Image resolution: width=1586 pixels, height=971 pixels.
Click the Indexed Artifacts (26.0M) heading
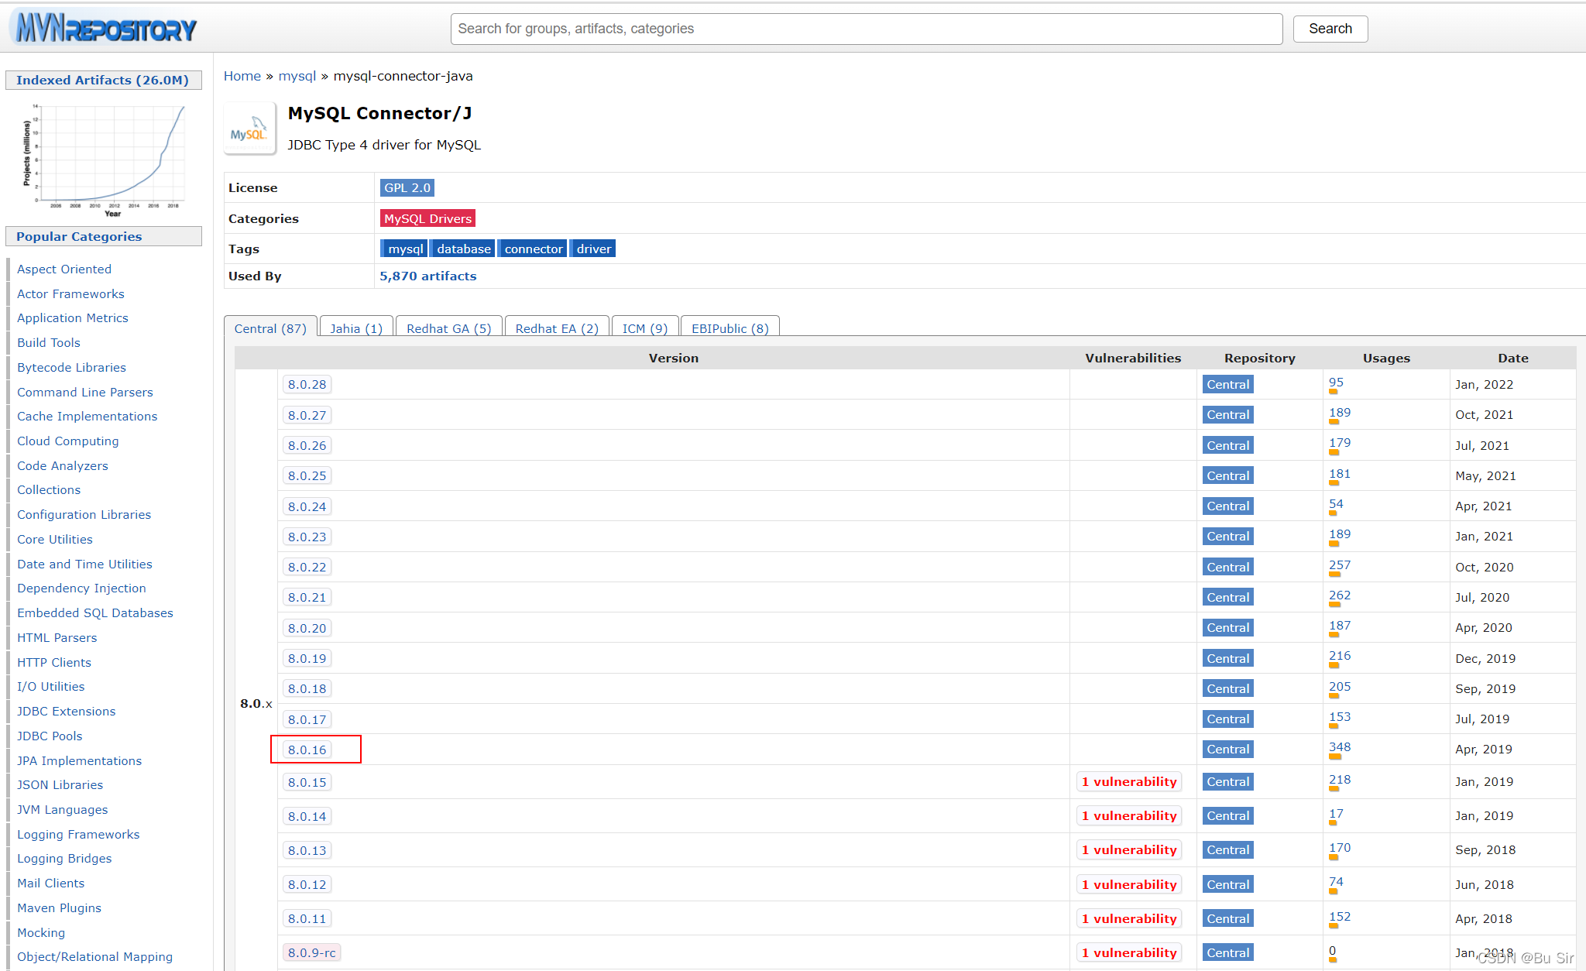tap(102, 80)
